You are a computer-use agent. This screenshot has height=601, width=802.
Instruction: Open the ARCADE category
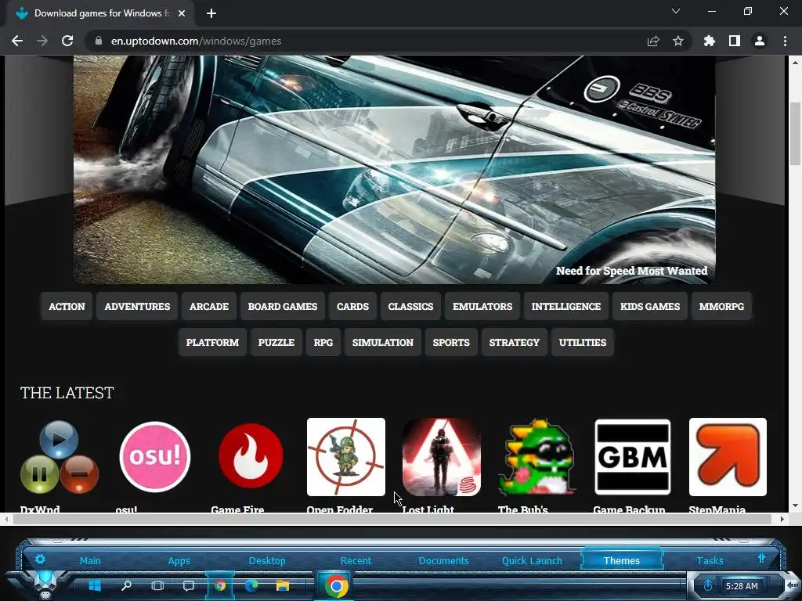click(x=209, y=307)
